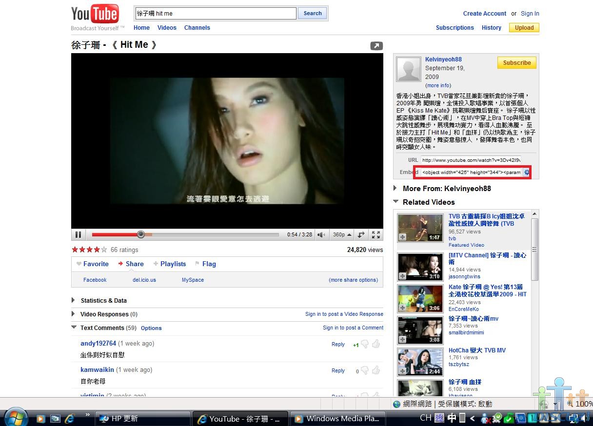Add HotCha video to queue

pos(402,371)
